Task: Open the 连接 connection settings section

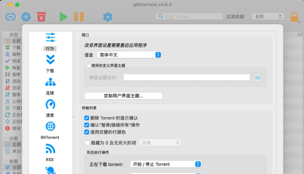Action: (x=50, y=86)
